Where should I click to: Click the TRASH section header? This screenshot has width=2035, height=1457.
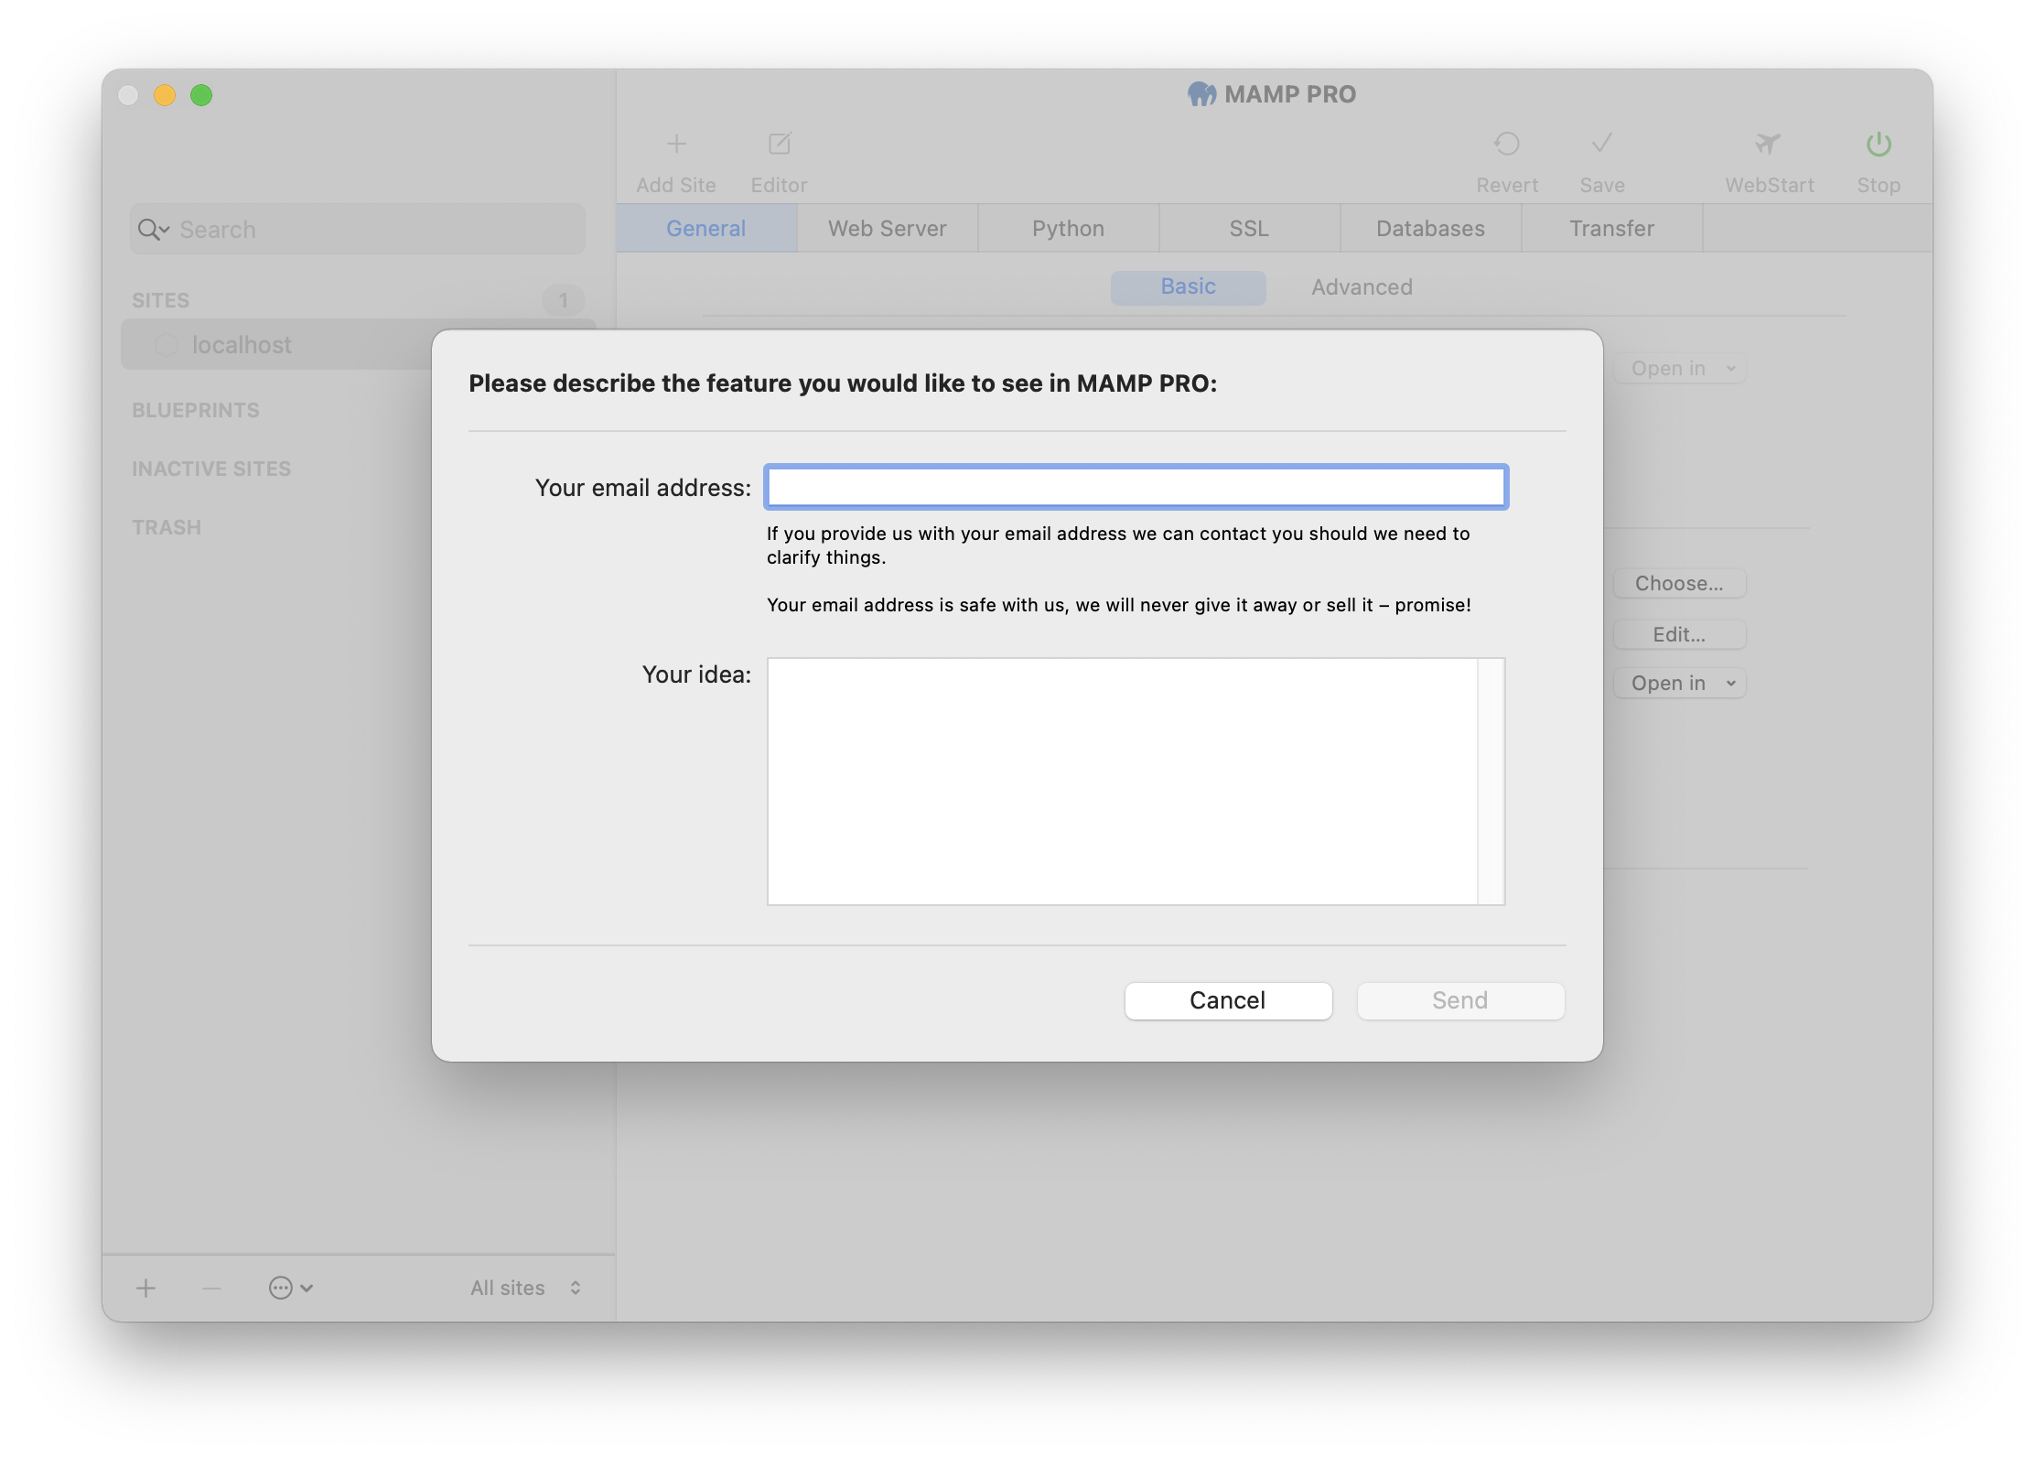tap(167, 528)
